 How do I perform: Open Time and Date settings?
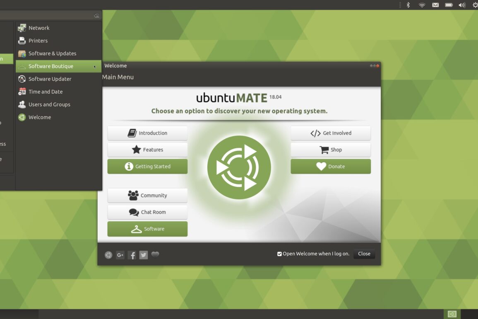tap(58, 92)
